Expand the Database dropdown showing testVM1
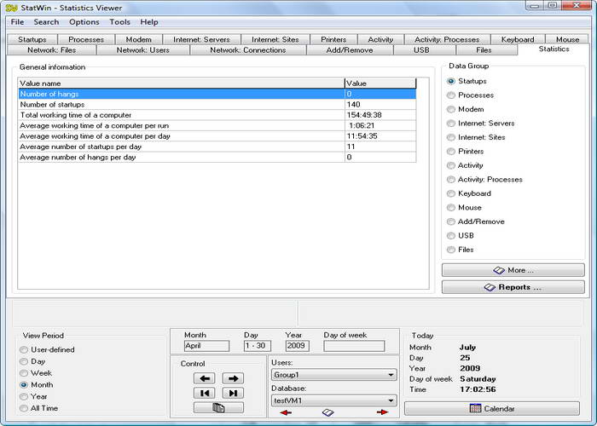Screen dimensions: 597x426 tap(333, 400)
